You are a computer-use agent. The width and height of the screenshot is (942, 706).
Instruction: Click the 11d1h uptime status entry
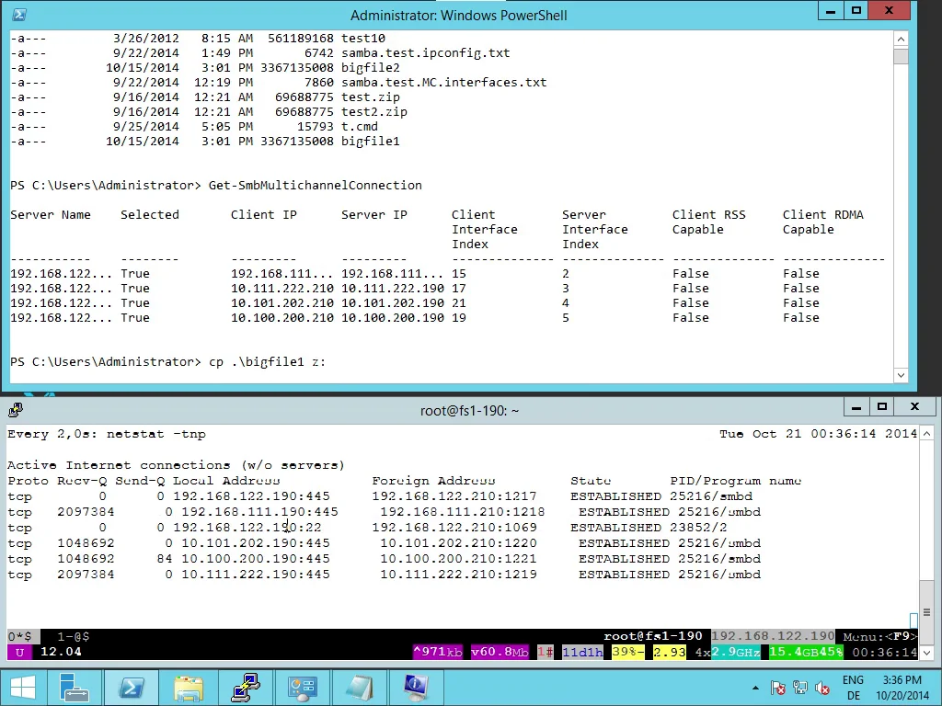(582, 652)
